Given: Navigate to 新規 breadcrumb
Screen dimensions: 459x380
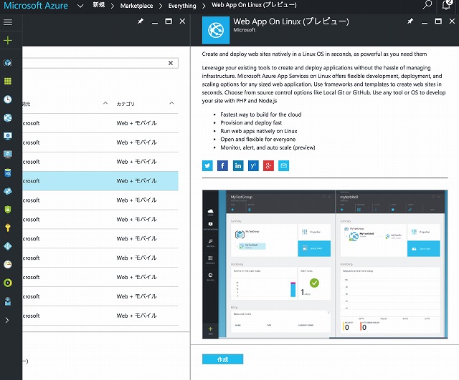Looking at the screenshot, I should tap(99, 5).
